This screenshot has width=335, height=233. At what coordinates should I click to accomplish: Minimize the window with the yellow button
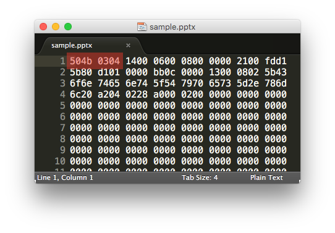[x=56, y=27]
